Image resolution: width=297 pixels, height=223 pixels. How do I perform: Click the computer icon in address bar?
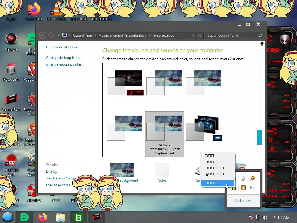[x=65, y=35]
